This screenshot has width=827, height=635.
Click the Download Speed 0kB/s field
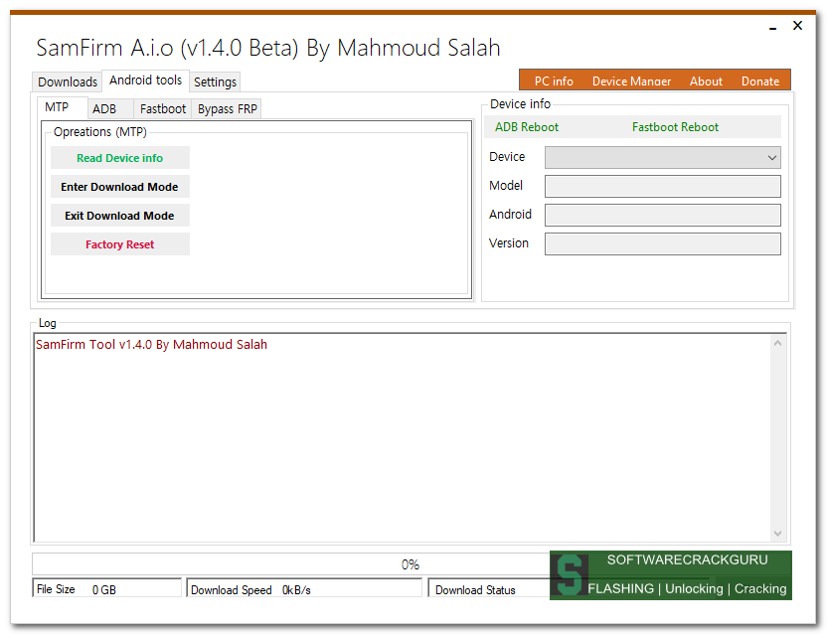[x=304, y=589]
